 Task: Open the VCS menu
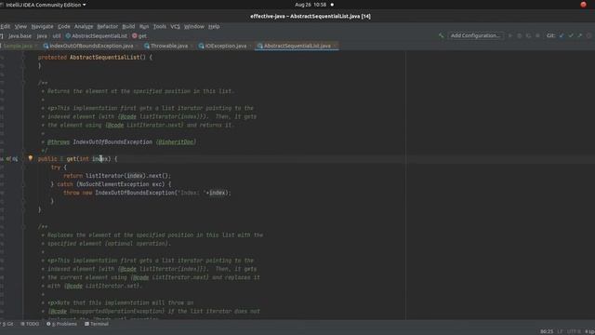175,26
